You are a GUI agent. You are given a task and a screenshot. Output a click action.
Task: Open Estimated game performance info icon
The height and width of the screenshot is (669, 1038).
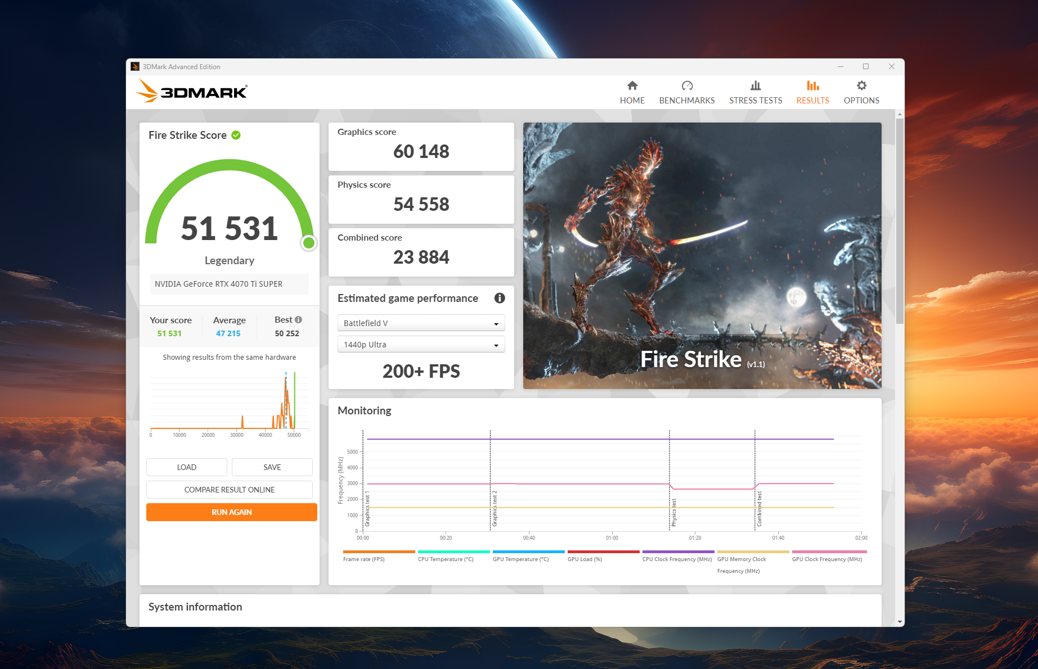[x=500, y=298]
